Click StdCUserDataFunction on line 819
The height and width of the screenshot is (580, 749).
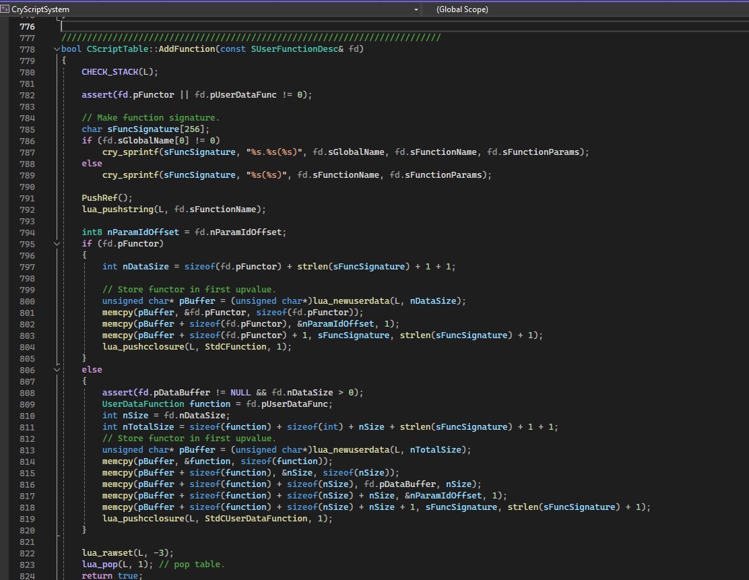coord(256,519)
